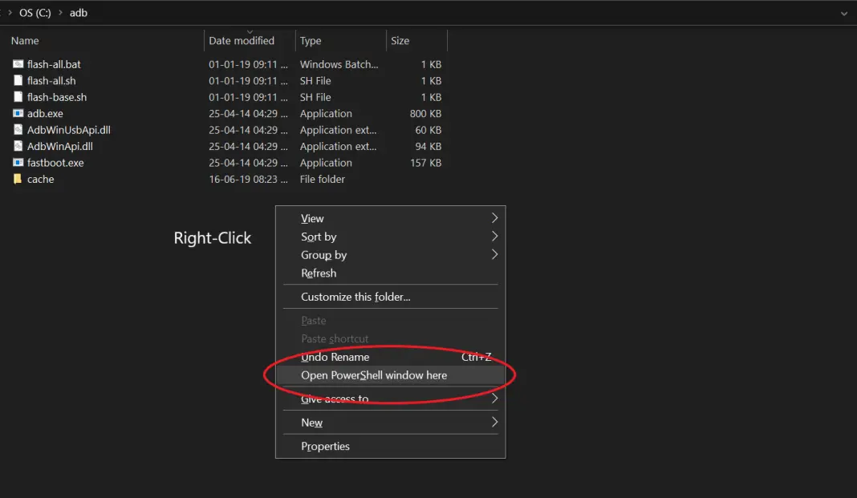Select the AdbWinApi.dll file icon
The image size is (857, 498).
[18, 147]
